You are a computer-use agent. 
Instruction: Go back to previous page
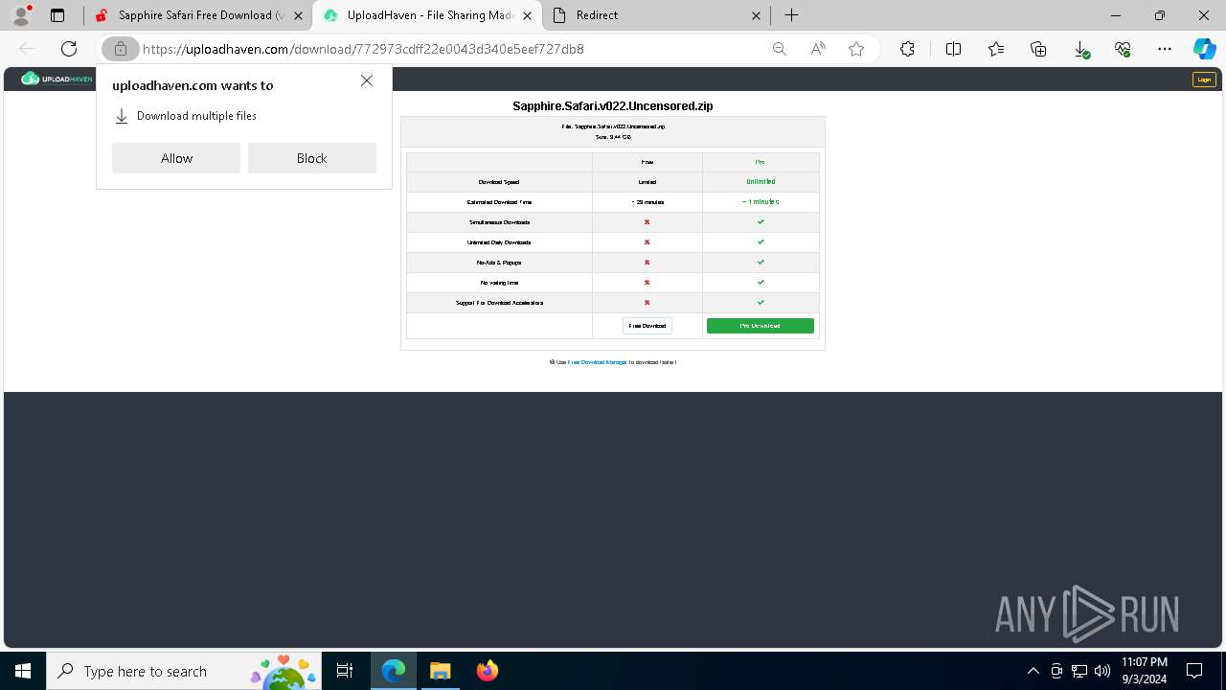pyautogui.click(x=27, y=49)
